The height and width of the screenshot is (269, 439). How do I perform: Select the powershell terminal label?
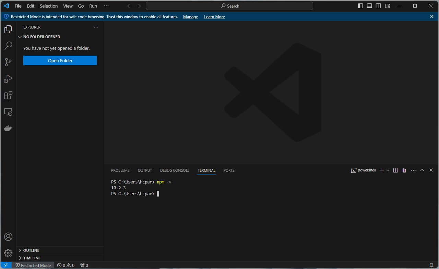pyautogui.click(x=364, y=170)
